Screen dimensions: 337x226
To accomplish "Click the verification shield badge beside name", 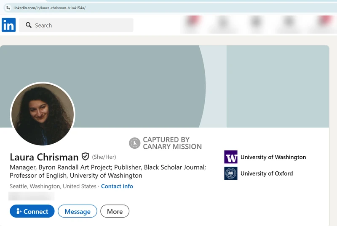I will 86,157.
